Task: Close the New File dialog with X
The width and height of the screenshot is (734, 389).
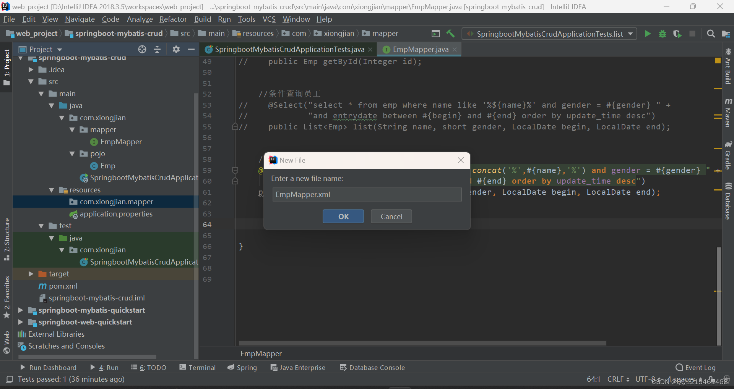Action: 461,160
